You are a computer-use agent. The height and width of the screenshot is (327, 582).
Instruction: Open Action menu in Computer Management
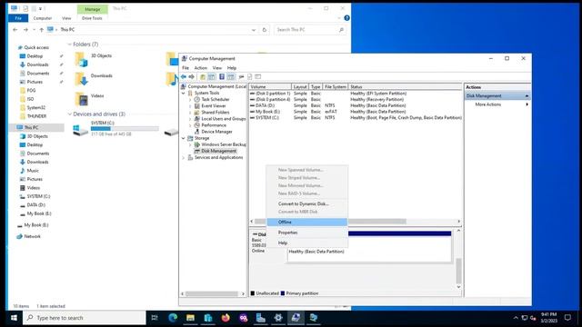coord(201,68)
